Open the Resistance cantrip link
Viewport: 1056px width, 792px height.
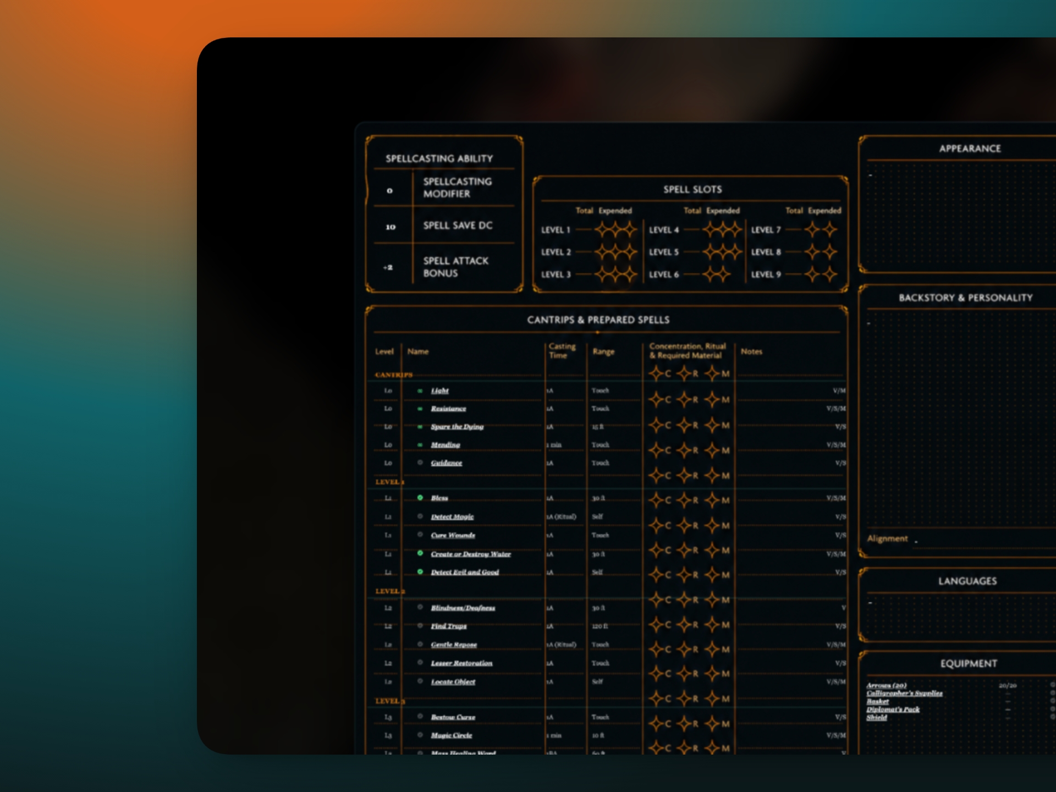448,409
